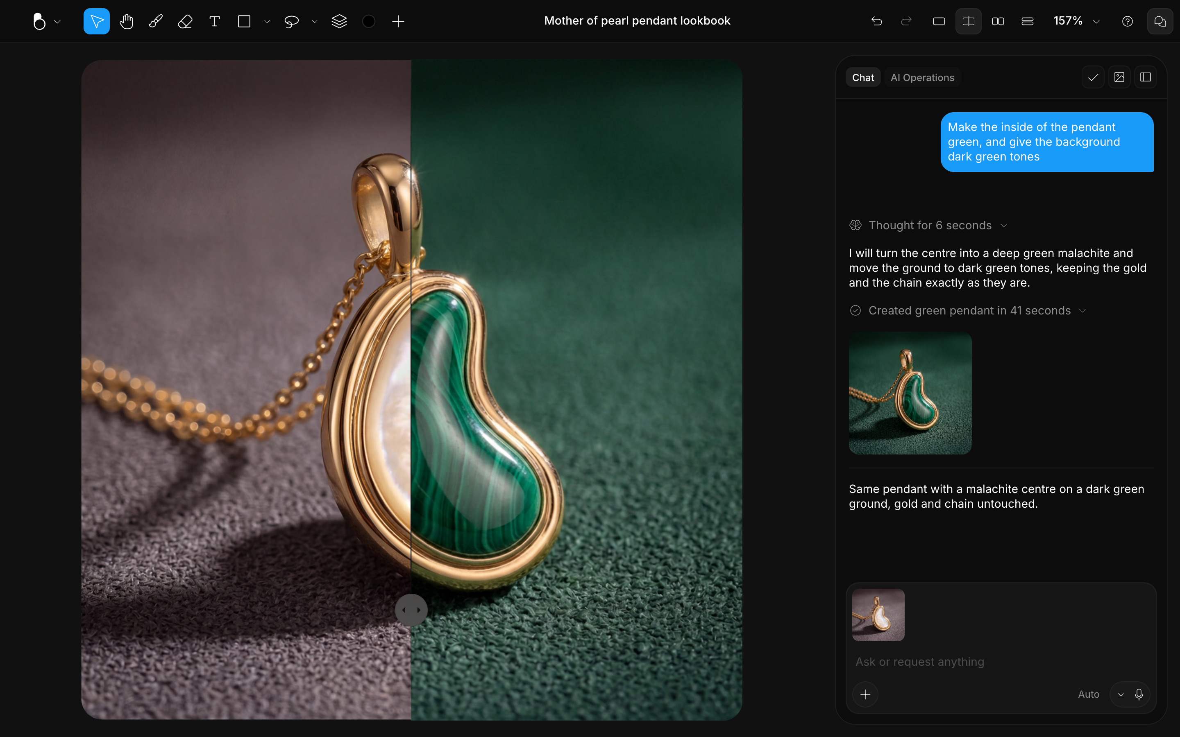Select the Brush tool
The height and width of the screenshot is (737, 1180).
pyautogui.click(x=156, y=21)
